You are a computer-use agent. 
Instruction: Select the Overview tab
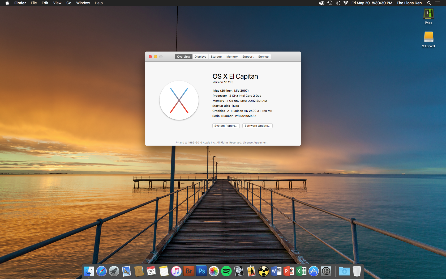(183, 57)
